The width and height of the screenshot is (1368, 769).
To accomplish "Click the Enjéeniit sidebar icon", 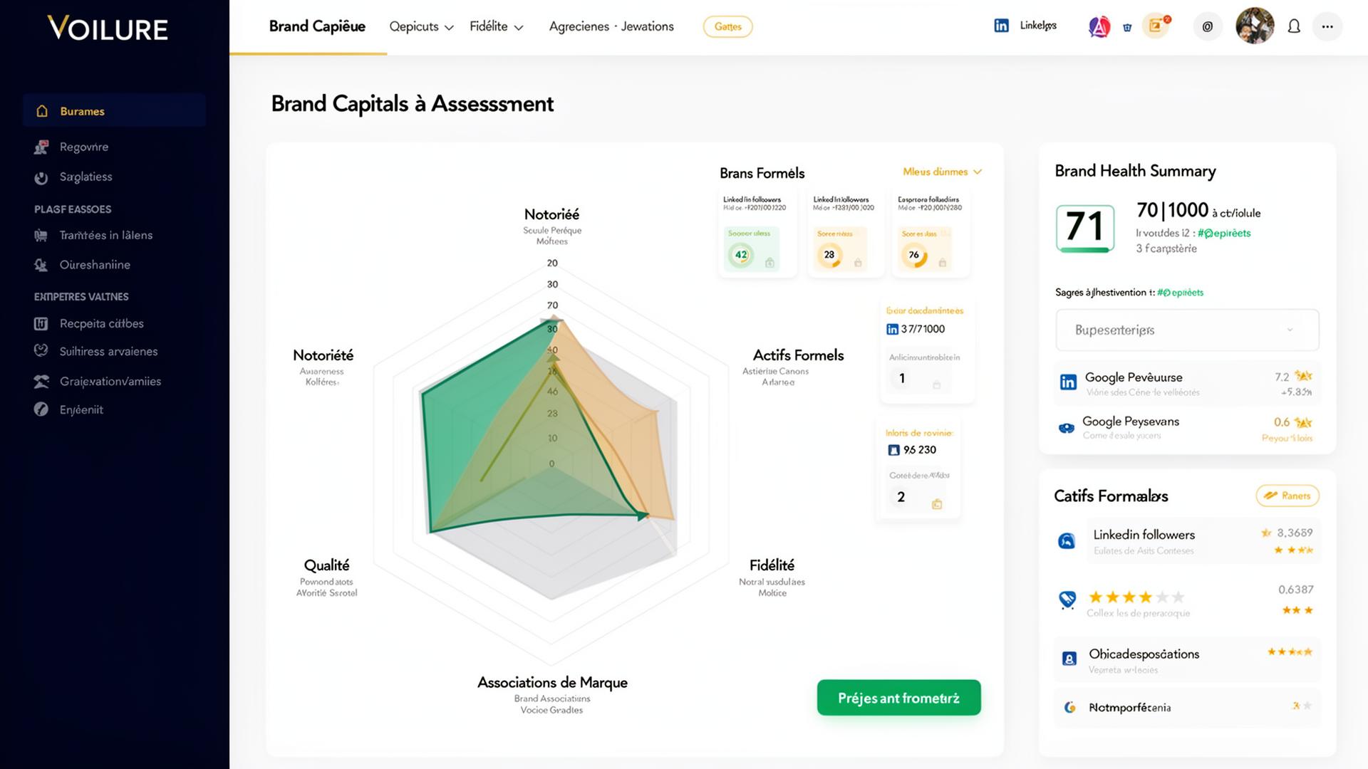I will (x=41, y=409).
